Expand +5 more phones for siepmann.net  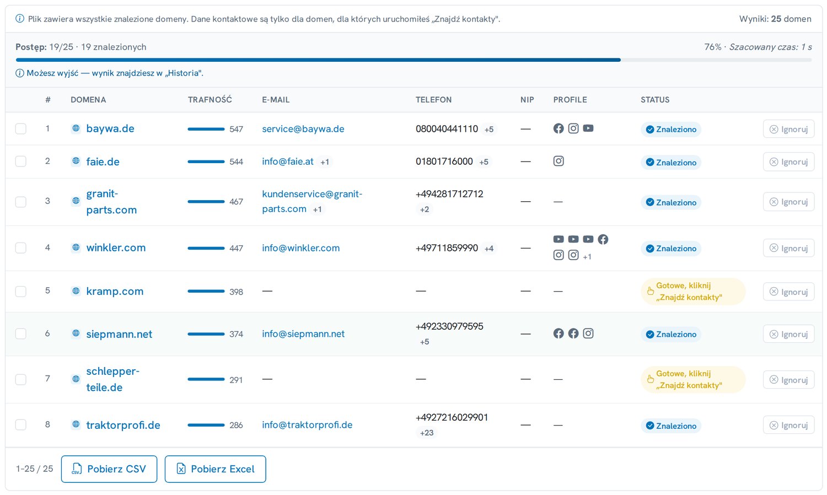point(425,342)
